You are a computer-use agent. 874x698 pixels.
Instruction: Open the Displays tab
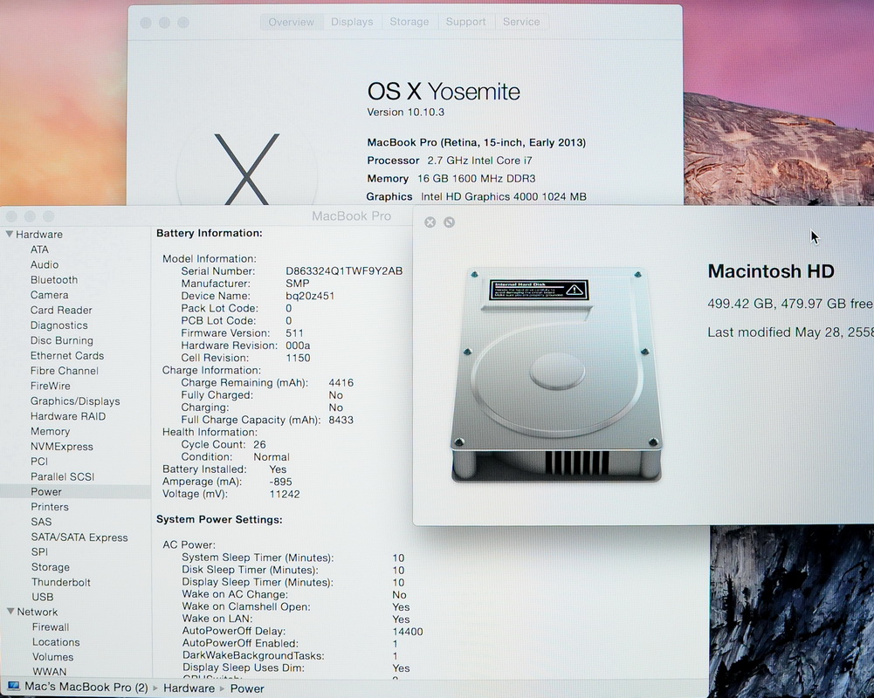point(352,22)
